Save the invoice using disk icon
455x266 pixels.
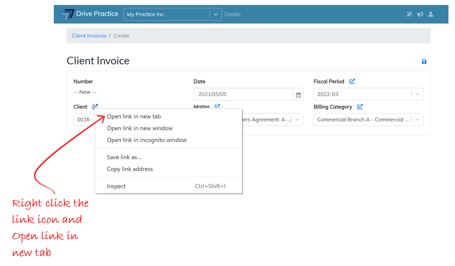pyautogui.click(x=424, y=62)
